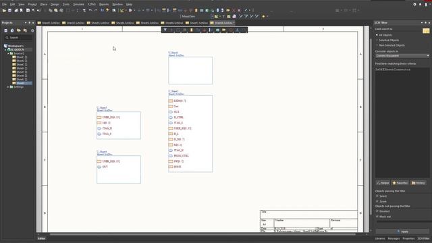Click the Clear Filter funnel icon in main toolbar

coord(84,11)
